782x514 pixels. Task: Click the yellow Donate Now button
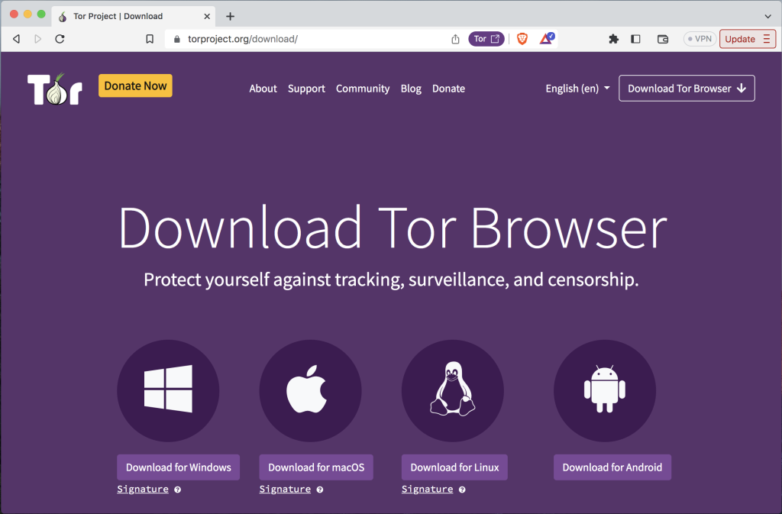point(135,86)
